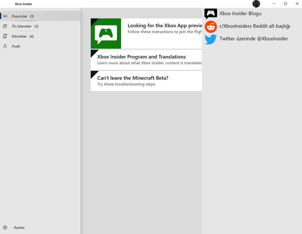Screen dimensions: 302x234
Task: Minimize the Xbox Insider window
Action: pos(274,4)
